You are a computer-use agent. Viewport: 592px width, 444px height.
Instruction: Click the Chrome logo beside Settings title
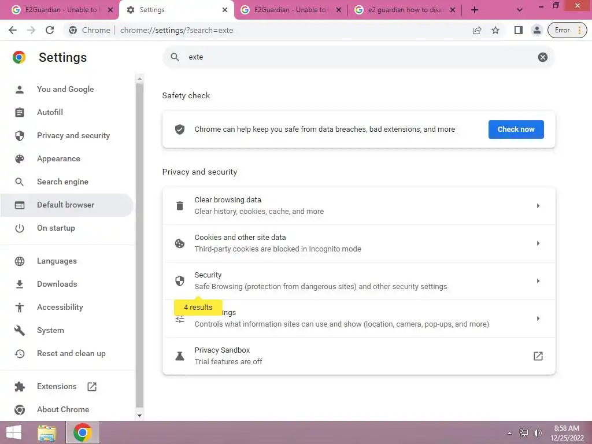click(x=19, y=57)
